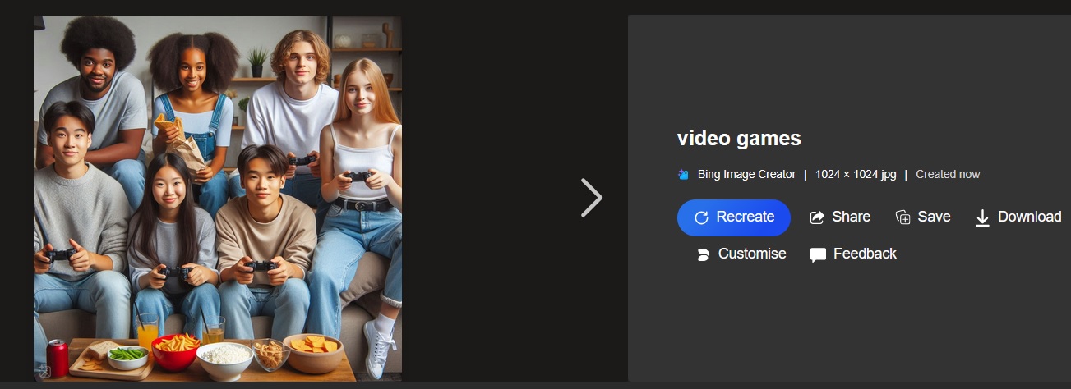Open the Customise option
Viewport: 1071px width, 389px height.
(x=741, y=254)
